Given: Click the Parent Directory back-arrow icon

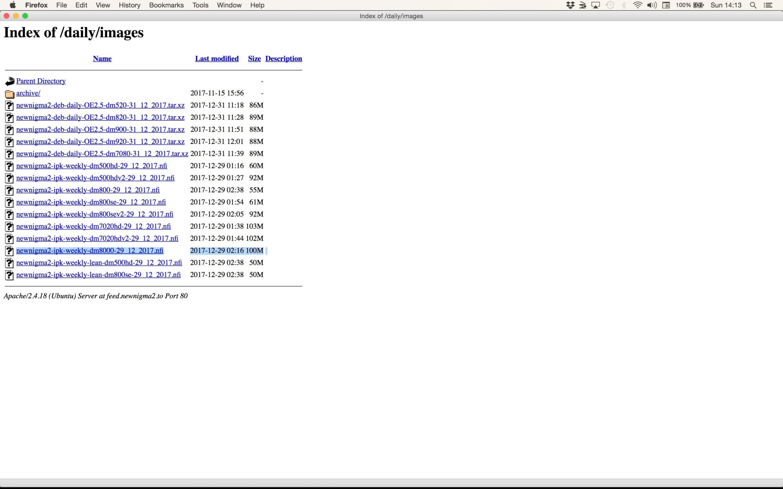Looking at the screenshot, I should click(x=9, y=81).
